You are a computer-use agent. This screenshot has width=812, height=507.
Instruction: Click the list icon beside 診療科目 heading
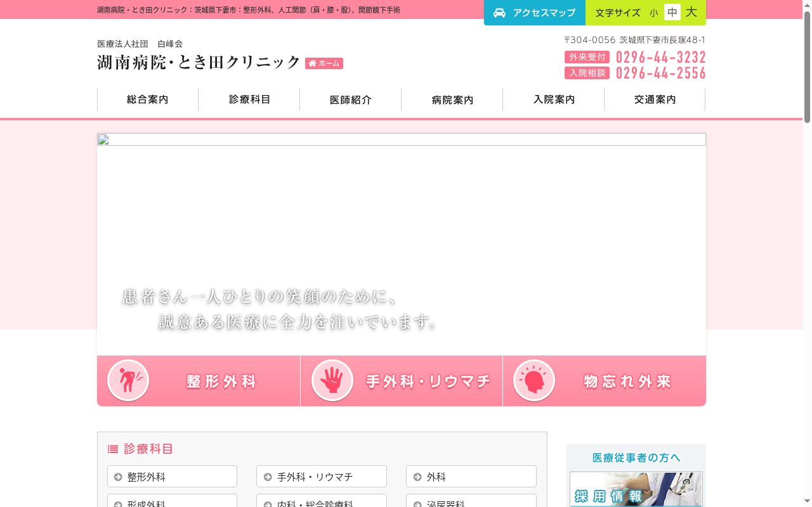coord(113,449)
